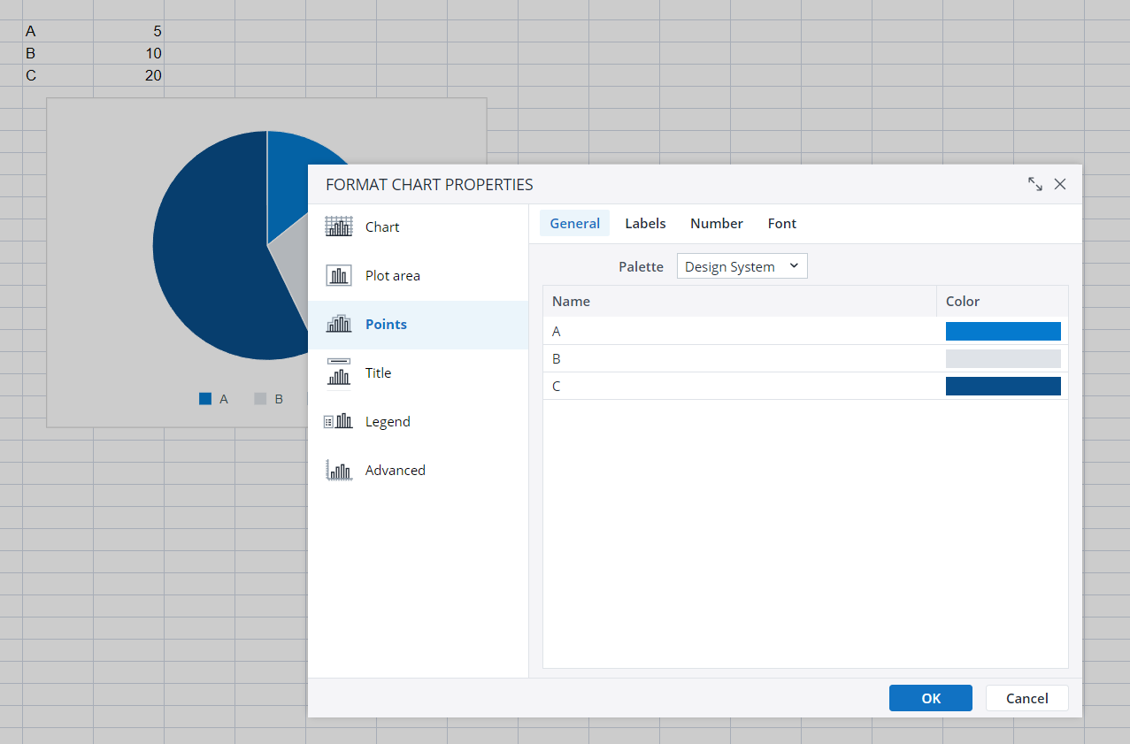The image size is (1130, 744).
Task: Select the General tab
Action: 574,224
